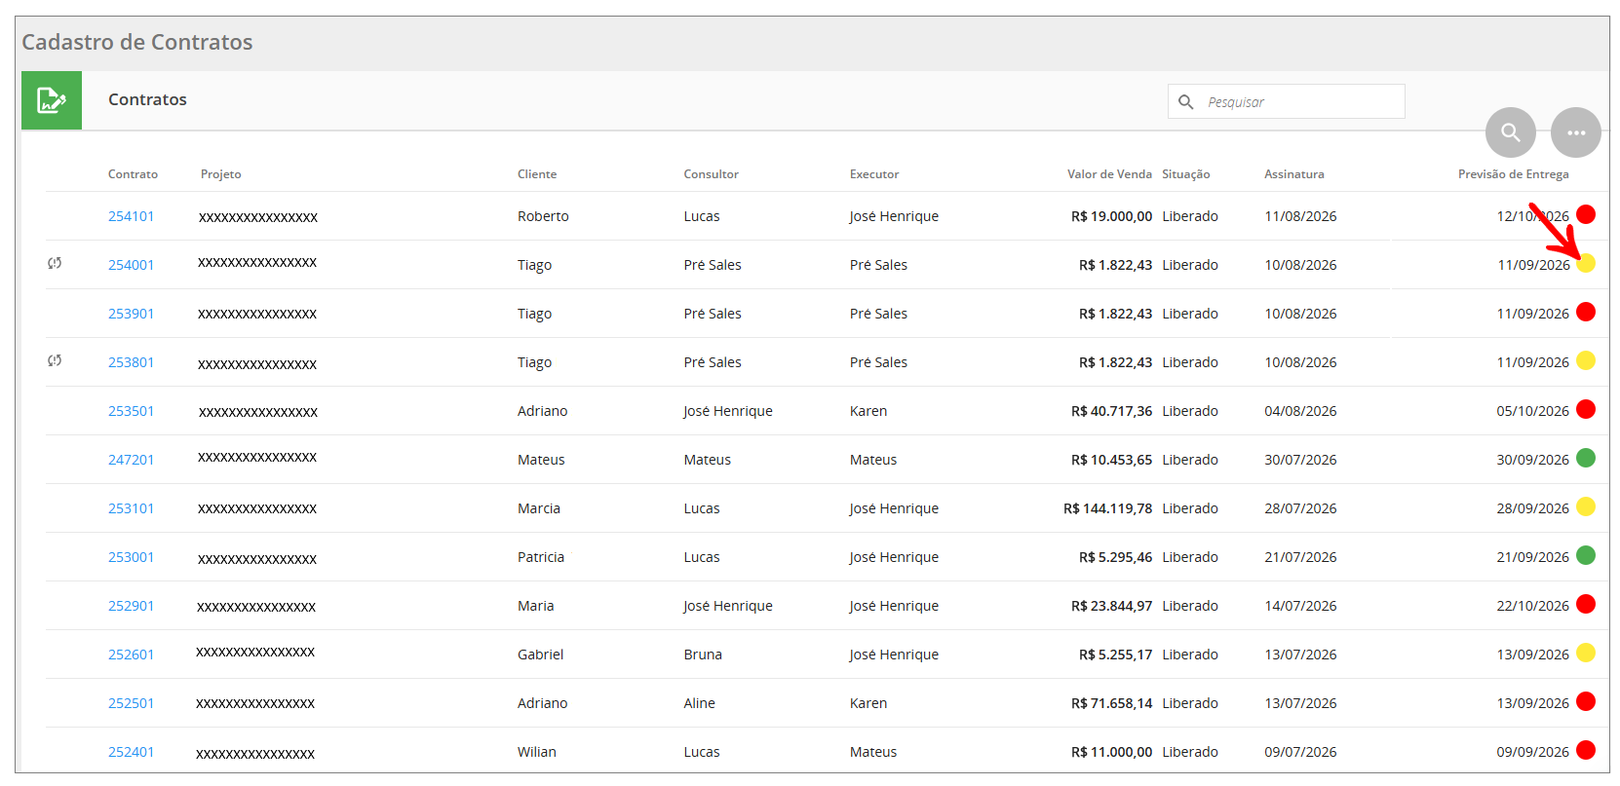This screenshot has width=1620, height=786.
Task: Click delivery date 22/10/2026
Action: pyautogui.click(x=1532, y=606)
